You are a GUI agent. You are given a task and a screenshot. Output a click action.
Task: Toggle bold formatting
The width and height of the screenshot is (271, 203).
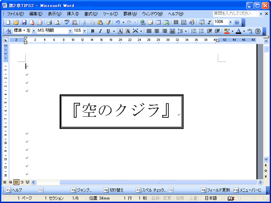click(93, 31)
